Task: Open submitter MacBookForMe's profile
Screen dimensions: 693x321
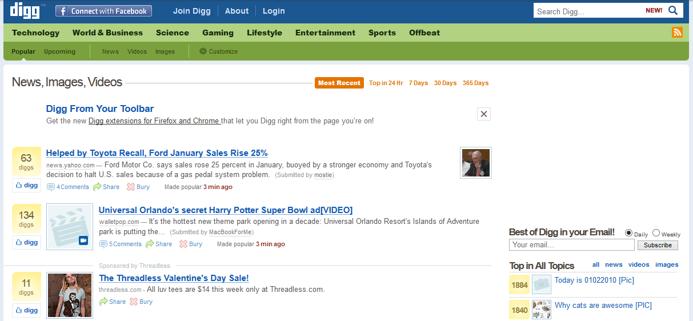Action: tap(230, 232)
